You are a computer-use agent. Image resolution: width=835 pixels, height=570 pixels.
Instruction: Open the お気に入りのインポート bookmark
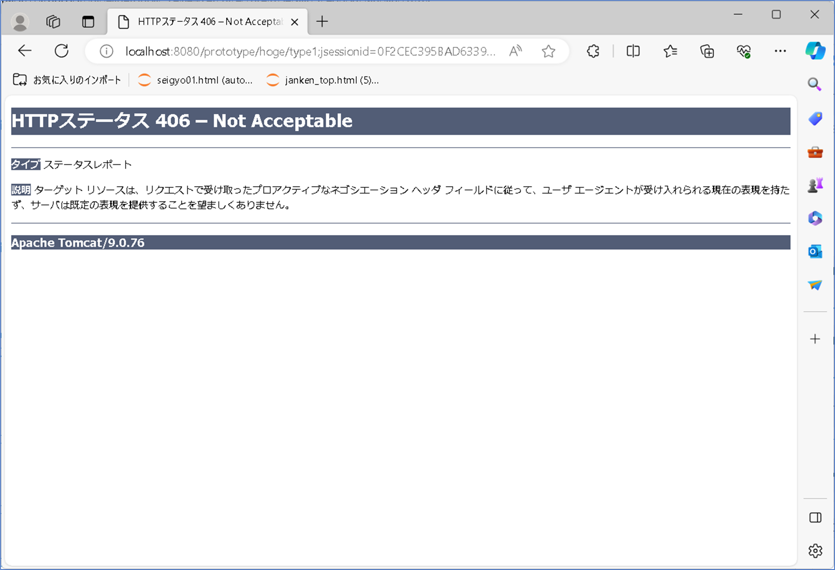(67, 80)
